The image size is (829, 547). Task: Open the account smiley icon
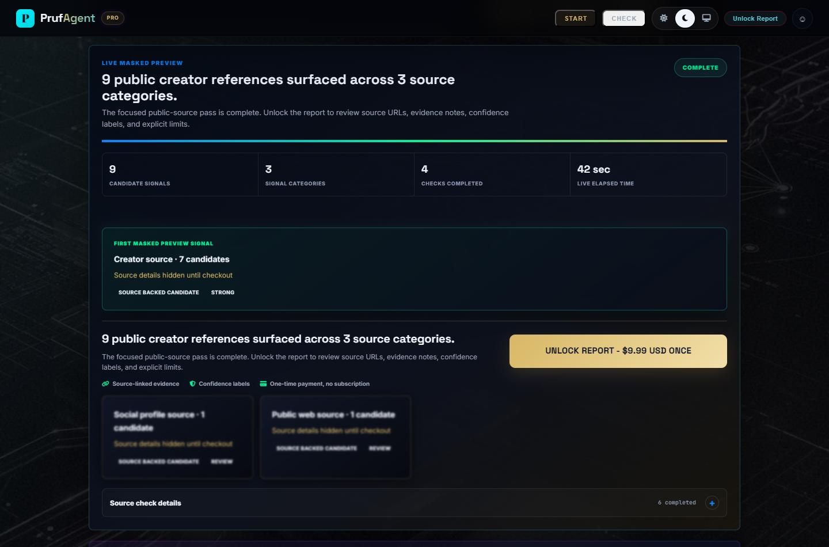point(803,19)
